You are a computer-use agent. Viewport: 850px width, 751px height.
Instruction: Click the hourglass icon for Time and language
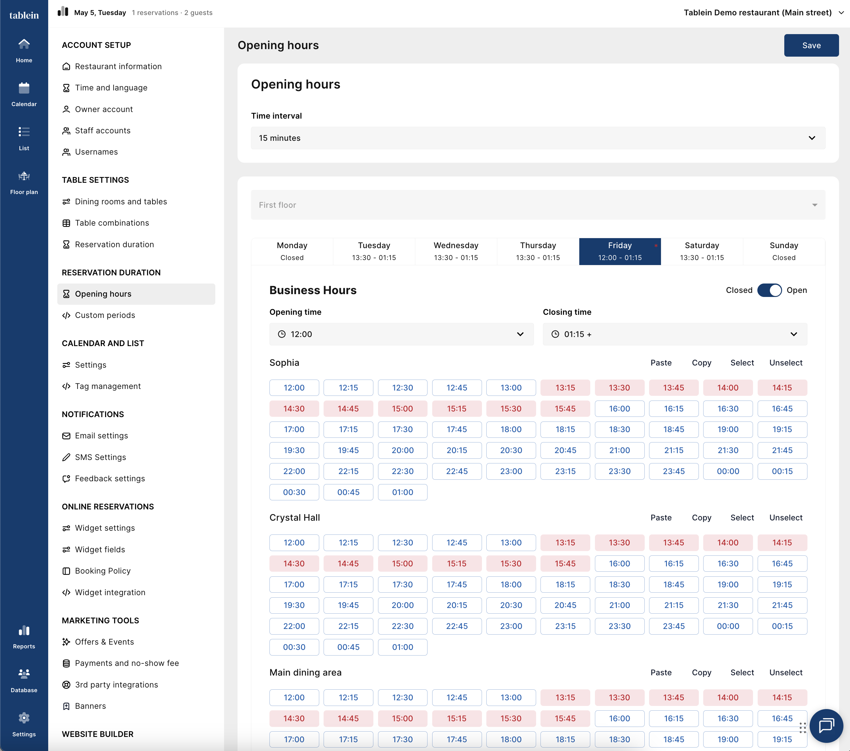[66, 88]
